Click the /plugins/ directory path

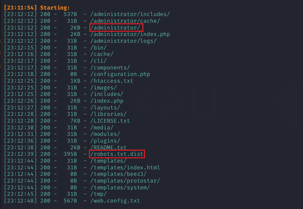coord(105,141)
